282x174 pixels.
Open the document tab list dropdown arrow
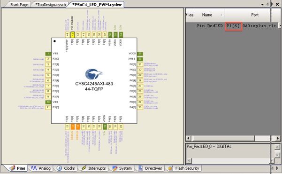coord(262,4)
